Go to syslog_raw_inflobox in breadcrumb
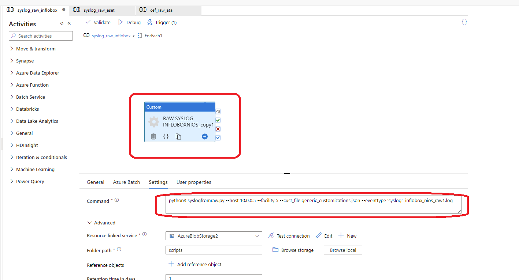 (x=111, y=36)
